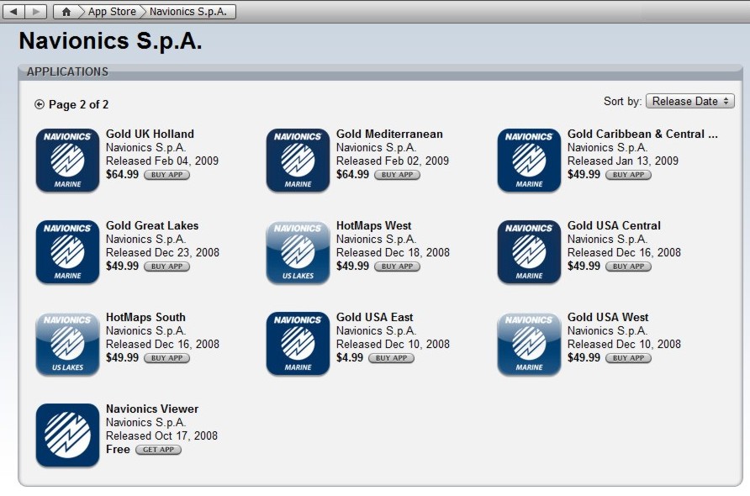Click publisher name under Gold Great Lakes

146,239
